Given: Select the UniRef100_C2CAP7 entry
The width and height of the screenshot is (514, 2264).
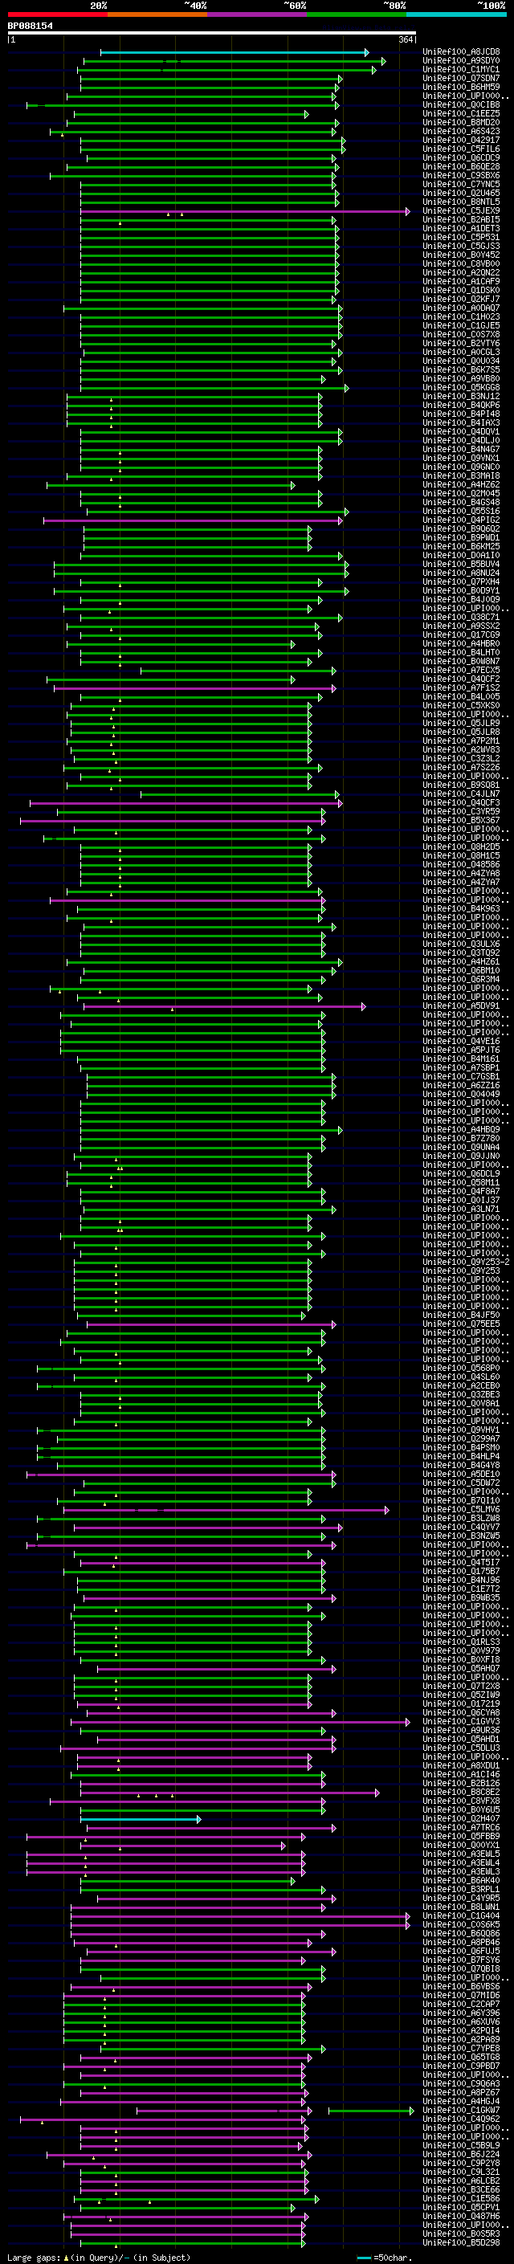Looking at the screenshot, I should 461,2005.
